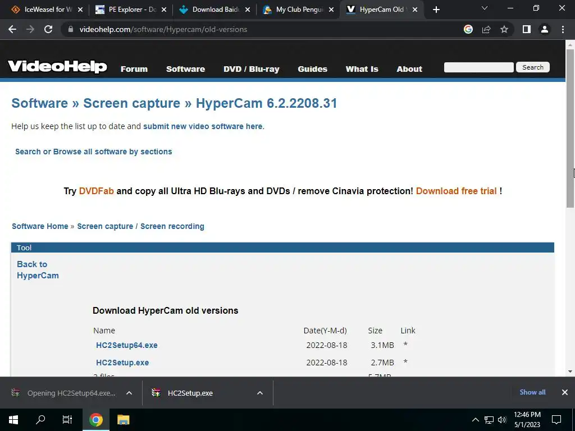Open the Chrome three-dot menu
Screen dimensions: 575x431
tap(563, 29)
